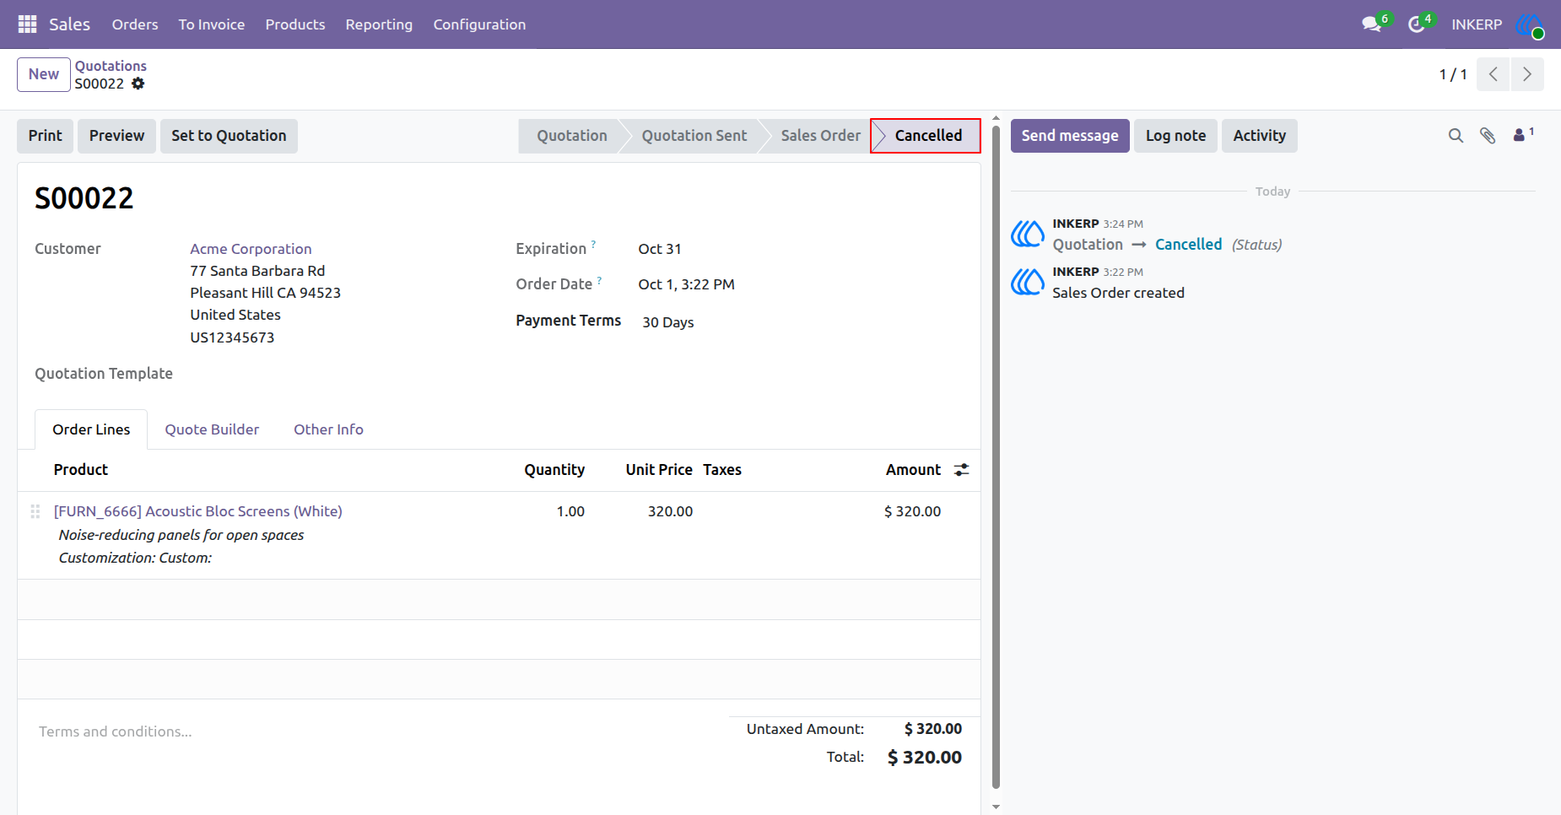
Task: Go to previous record arrow
Action: 1493,74
